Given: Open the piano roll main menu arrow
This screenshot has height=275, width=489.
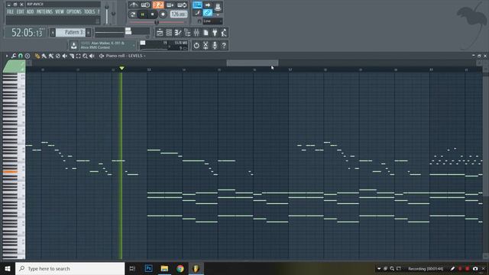Looking at the screenshot, I should tap(7, 56).
